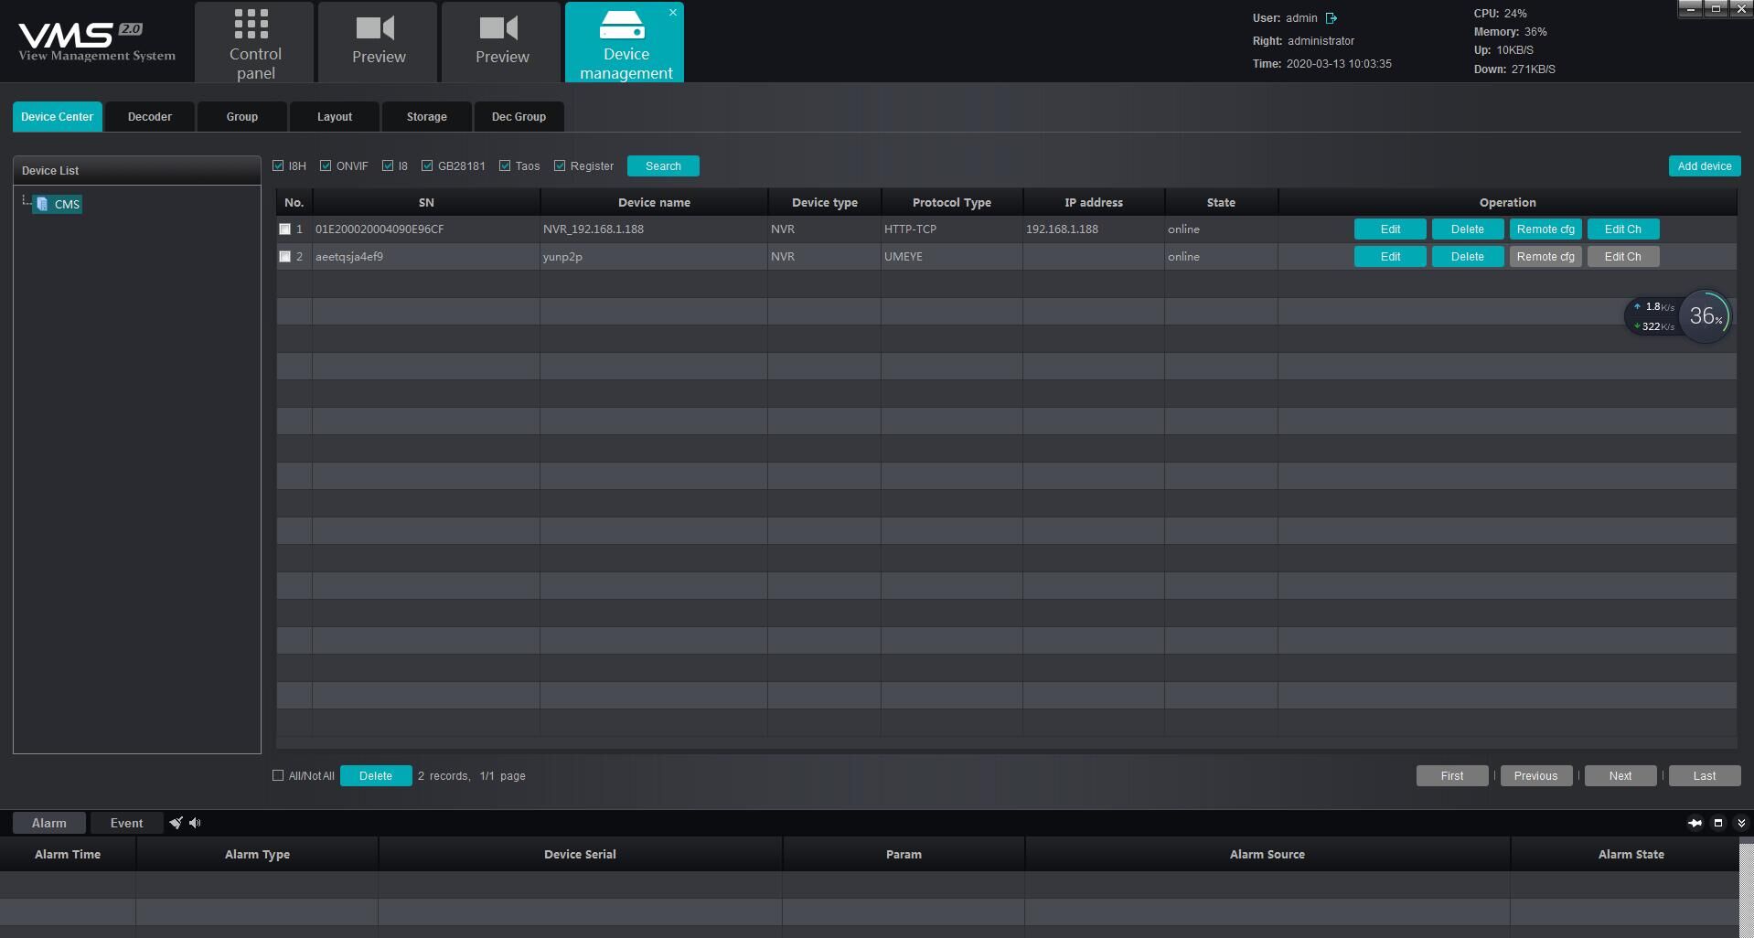Image resolution: width=1754 pixels, height=938 pixels.
Task: Maximize the alarm panel window icon
Action: click(1718, 823)
